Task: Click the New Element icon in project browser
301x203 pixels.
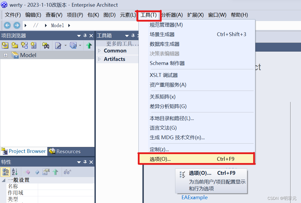Action: click(34, 45)
